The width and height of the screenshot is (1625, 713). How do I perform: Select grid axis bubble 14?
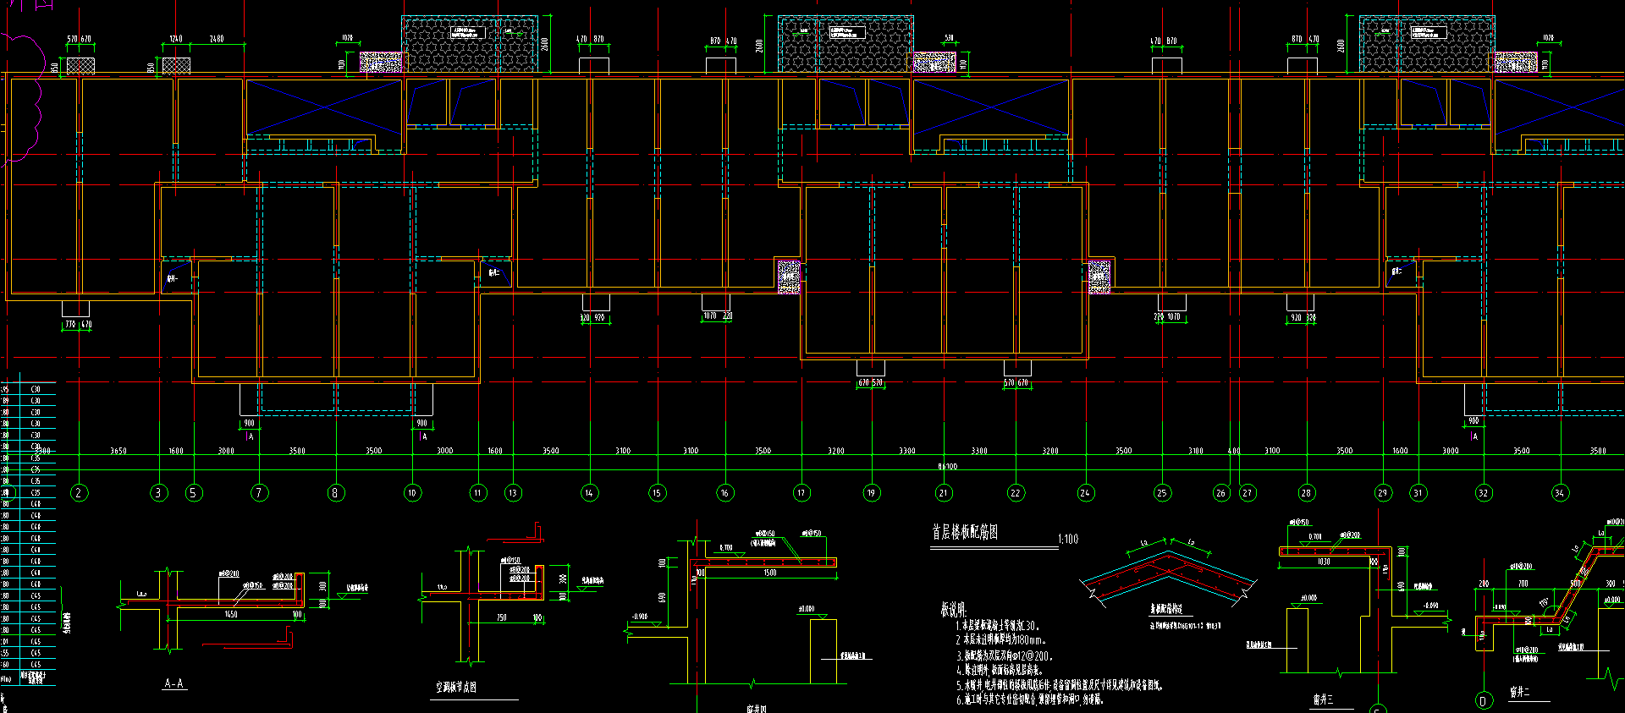pyautogui.click(x=589, y=492)
